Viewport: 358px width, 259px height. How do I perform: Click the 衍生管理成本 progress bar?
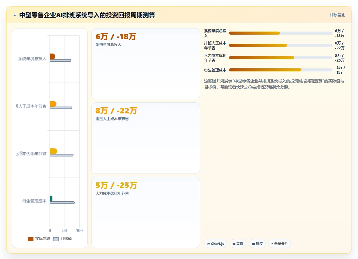coord(281,70)
